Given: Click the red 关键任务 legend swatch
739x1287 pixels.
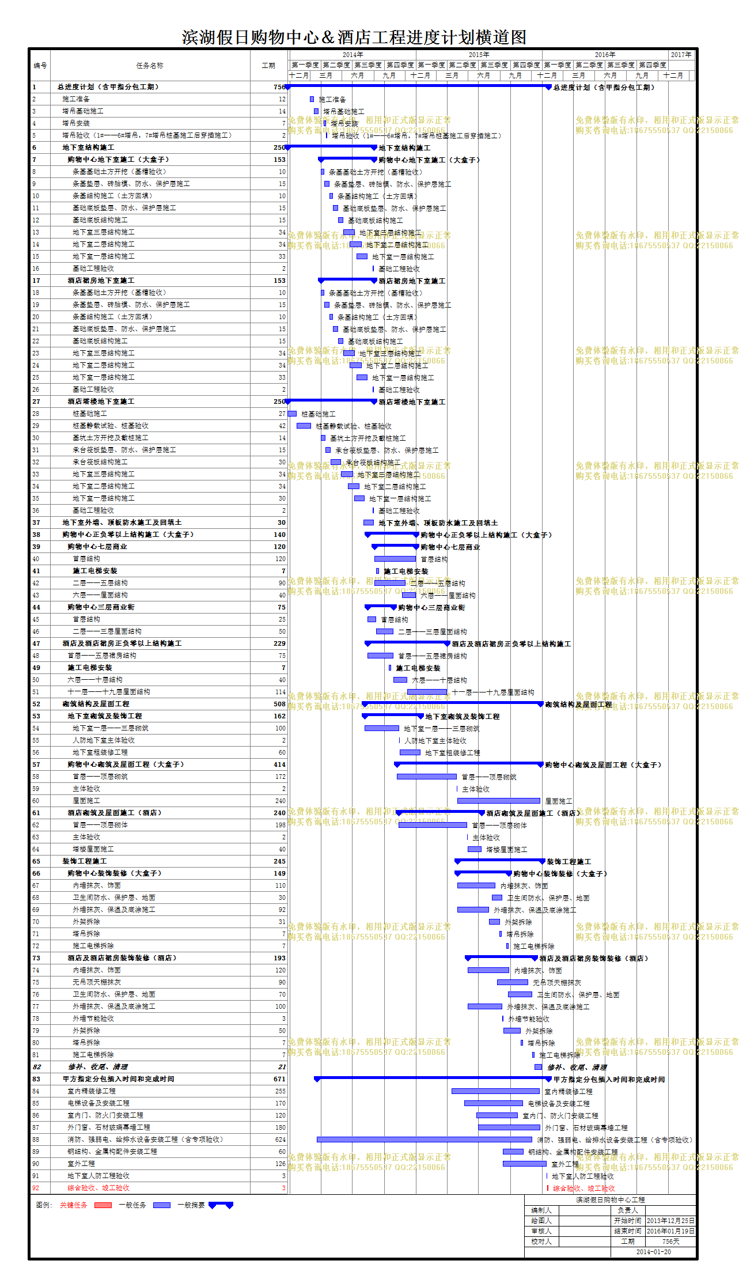Looking at the screenshot, I should tap(103, 1205).
